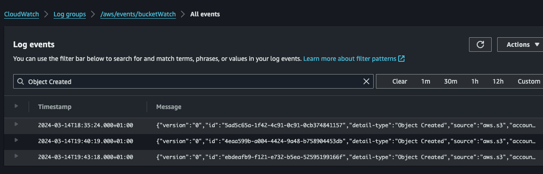Screen dimensions: 543x174
Task: Select the 1m time range
Action: [425, 81]
